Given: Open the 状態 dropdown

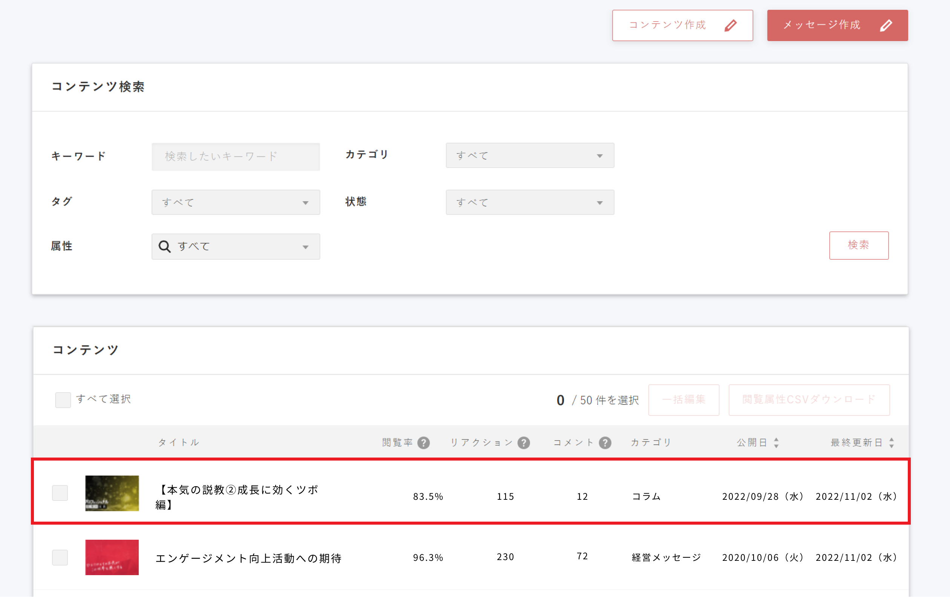Looking at the screenshot, I should [x=529, y=202].
